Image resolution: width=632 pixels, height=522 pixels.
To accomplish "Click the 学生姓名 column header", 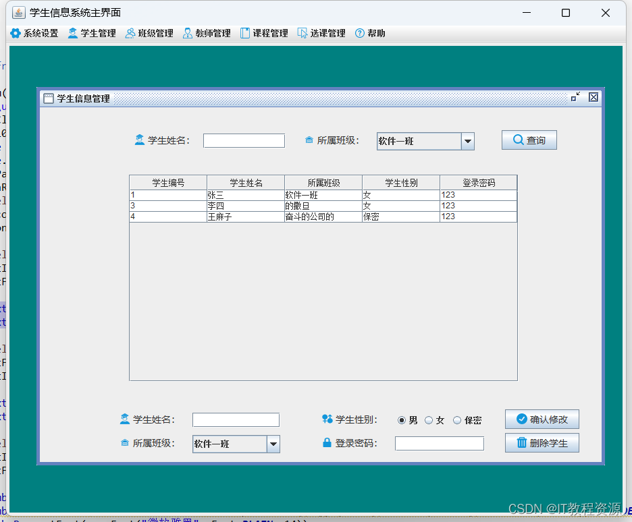I will (x=246, y=183).
